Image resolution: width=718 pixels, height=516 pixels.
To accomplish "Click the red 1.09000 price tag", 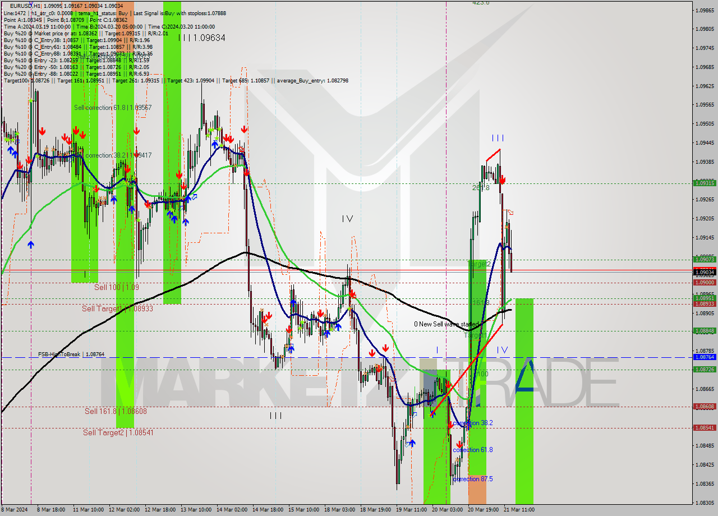I will tap(705, 283).
